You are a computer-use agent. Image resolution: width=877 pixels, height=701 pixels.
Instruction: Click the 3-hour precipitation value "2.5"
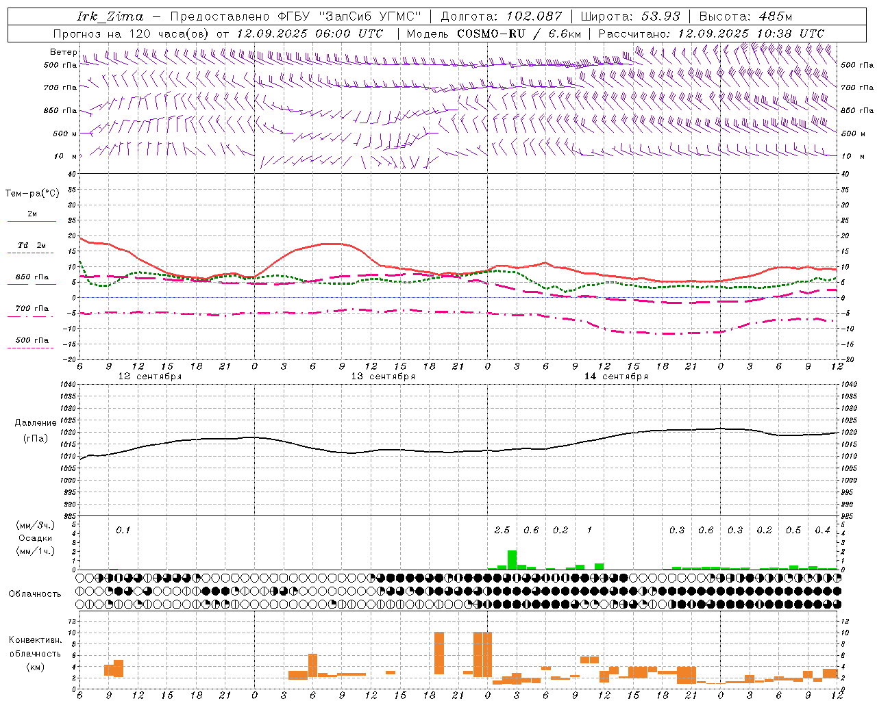pyautogui.click(x=502, y=530)
